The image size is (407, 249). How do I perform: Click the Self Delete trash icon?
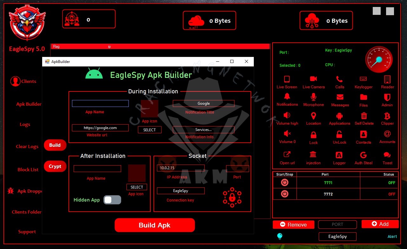(364, 116)
